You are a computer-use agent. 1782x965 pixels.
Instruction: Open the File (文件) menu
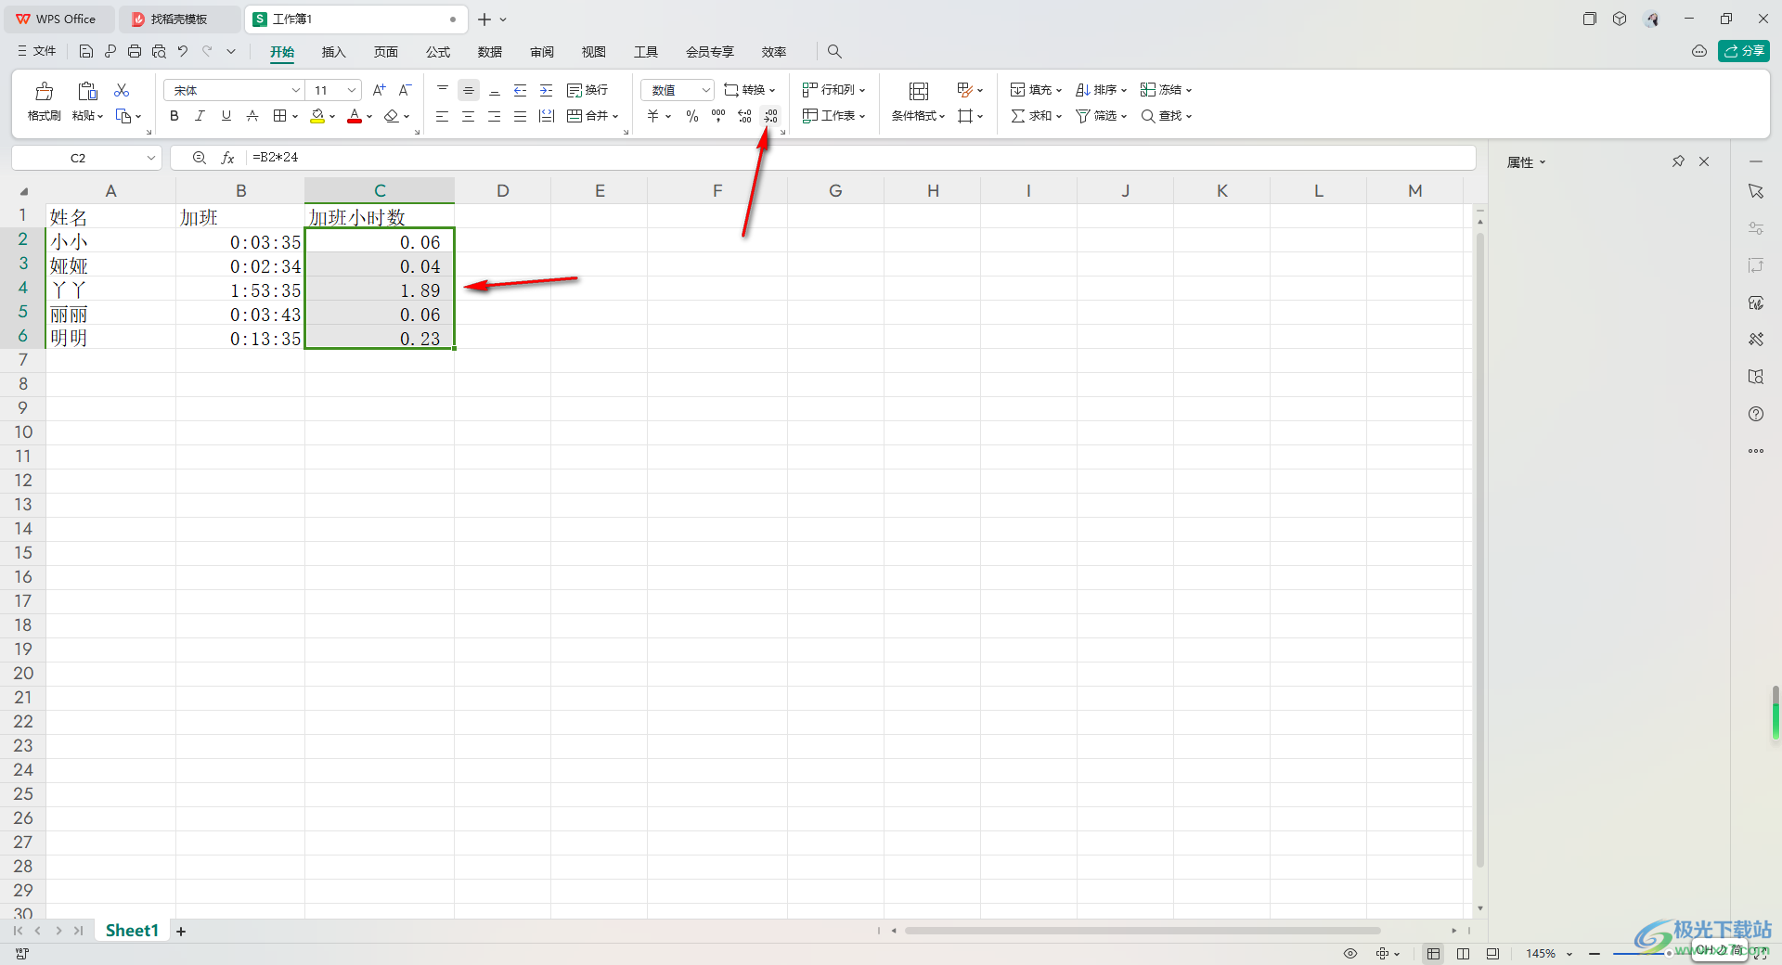pyautogui.click(x=37, y=51)
